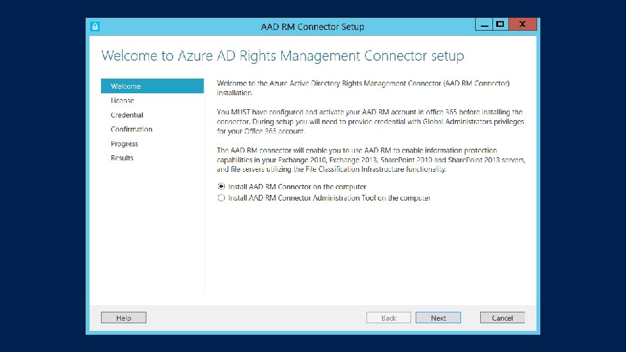Jump to the Progress step
Screen dimensions: 626x352
(124, 144)
